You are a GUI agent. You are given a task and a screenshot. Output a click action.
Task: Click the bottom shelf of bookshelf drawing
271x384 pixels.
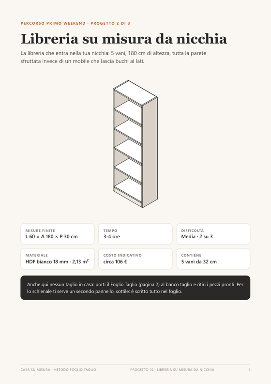(x=129, y=190)
